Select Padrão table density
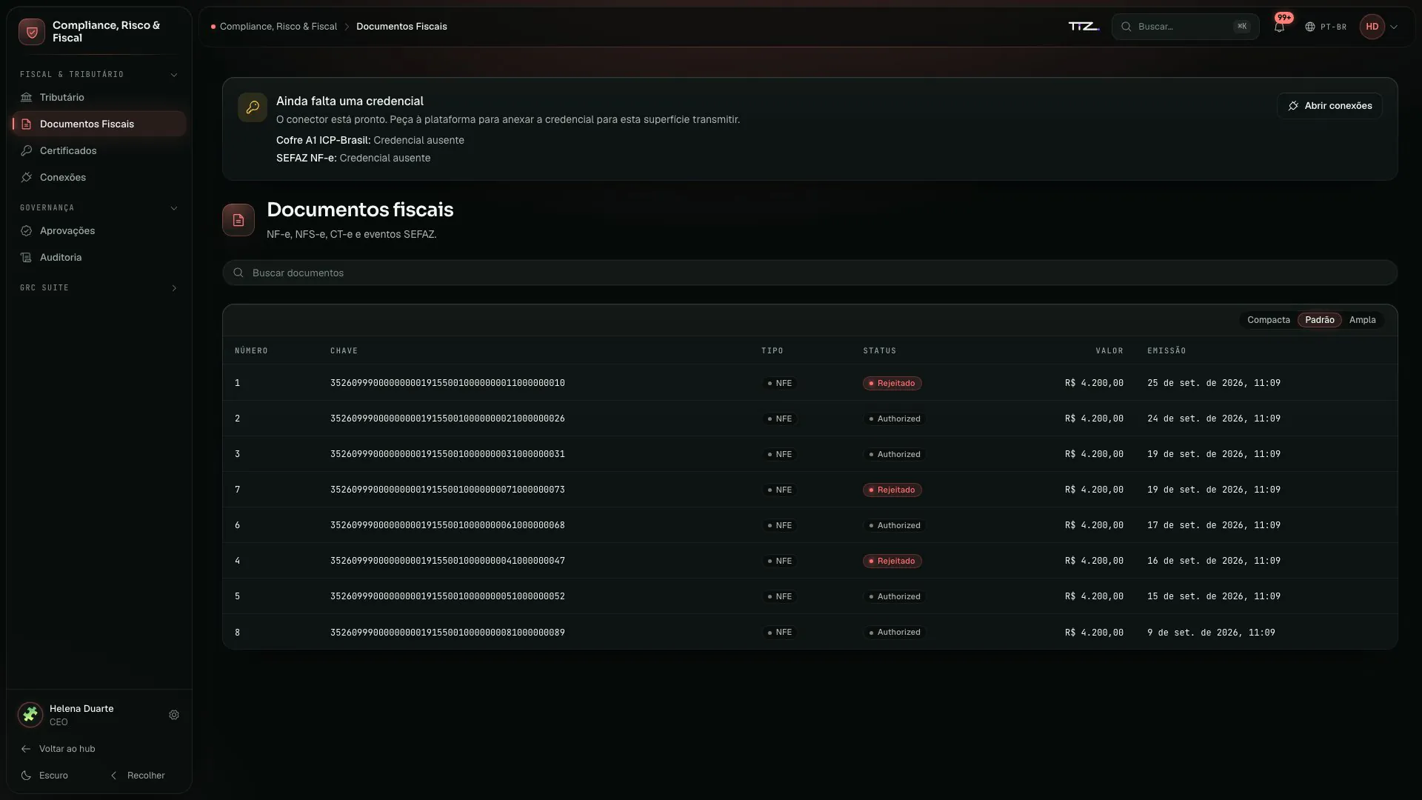Image resolution: width=1422 pixels, height=800 pixels. point(1319,320)
